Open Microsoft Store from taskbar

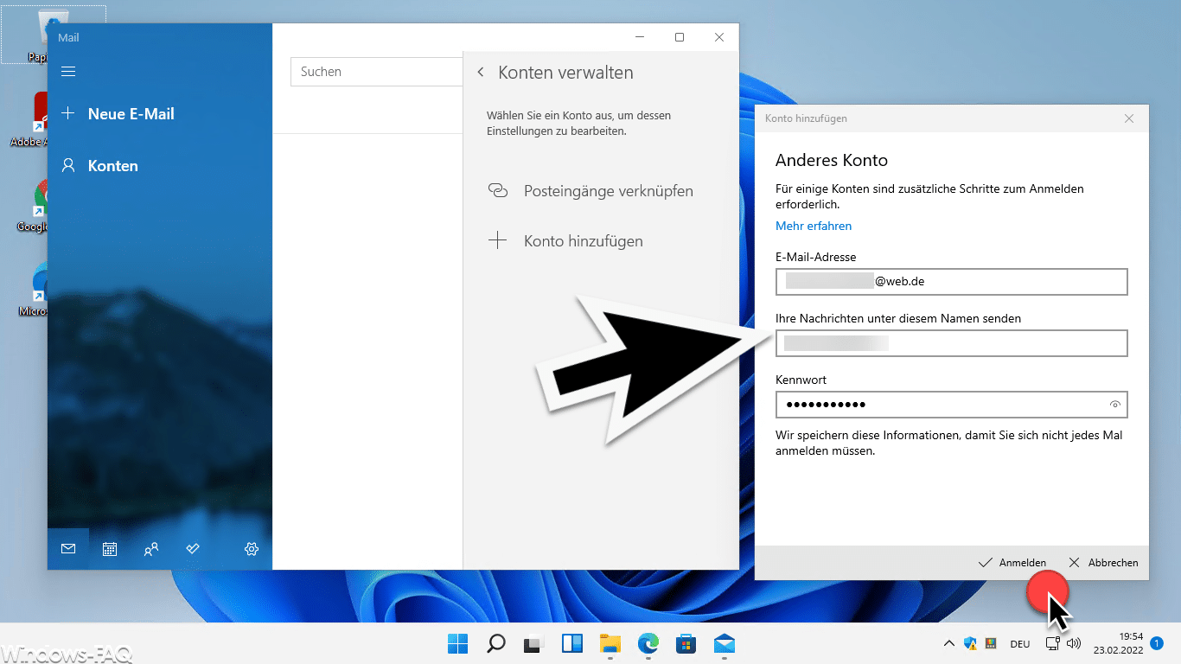[686, 643]
